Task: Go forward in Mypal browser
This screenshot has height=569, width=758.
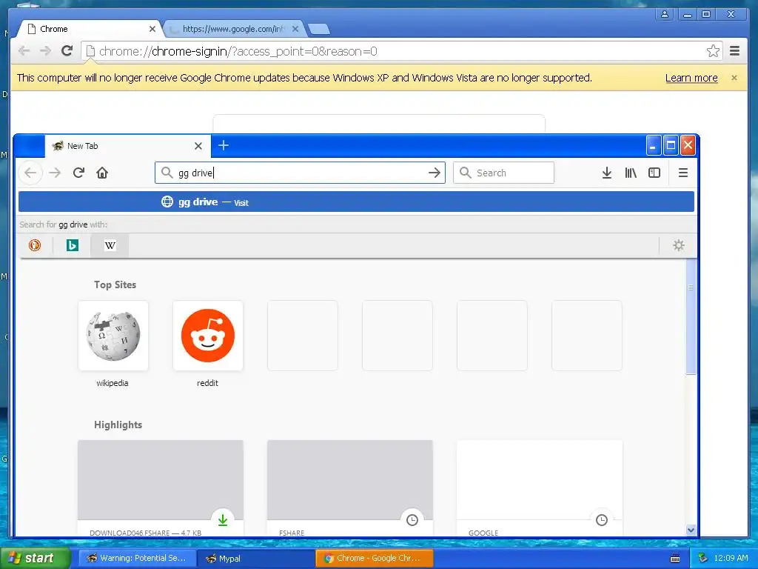Action: click(55, 173)
